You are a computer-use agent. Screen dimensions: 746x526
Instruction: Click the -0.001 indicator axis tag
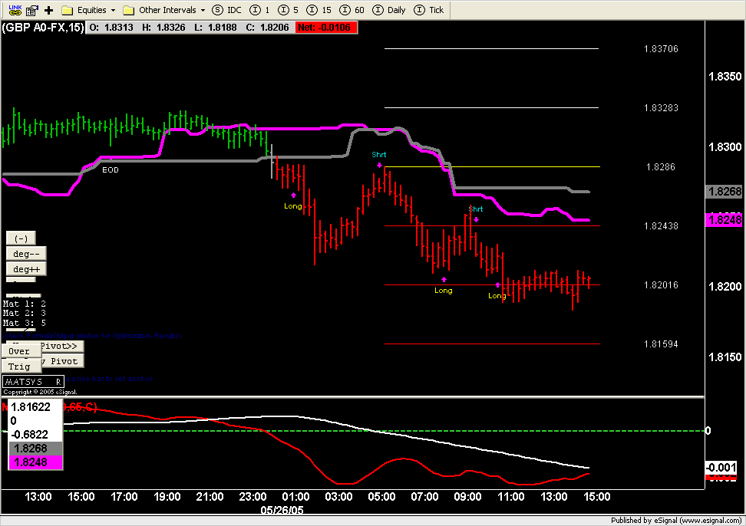[x=721, y=468]
